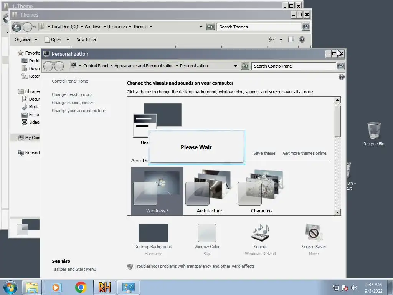Click the Save theme link
The width and height of the screenshot is (393, 295).
(264, 153)
